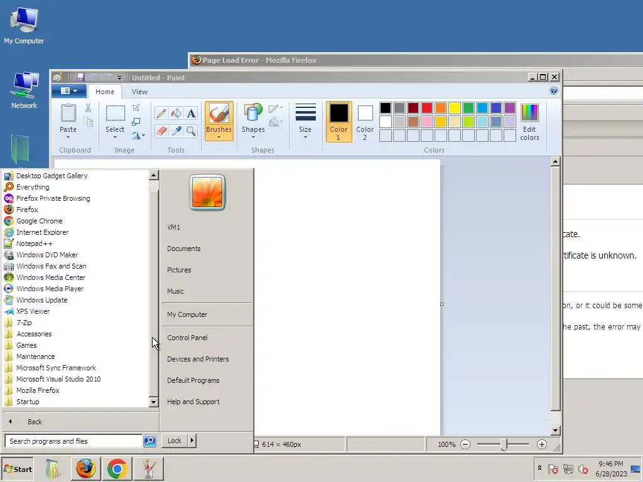Open Control Panel from the Start menu
Image resolution: width=643 pixels, height=482 pixels.
coord(187,338)
